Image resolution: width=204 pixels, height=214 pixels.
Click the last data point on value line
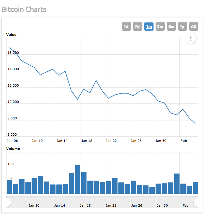click(x=195, y=124)
